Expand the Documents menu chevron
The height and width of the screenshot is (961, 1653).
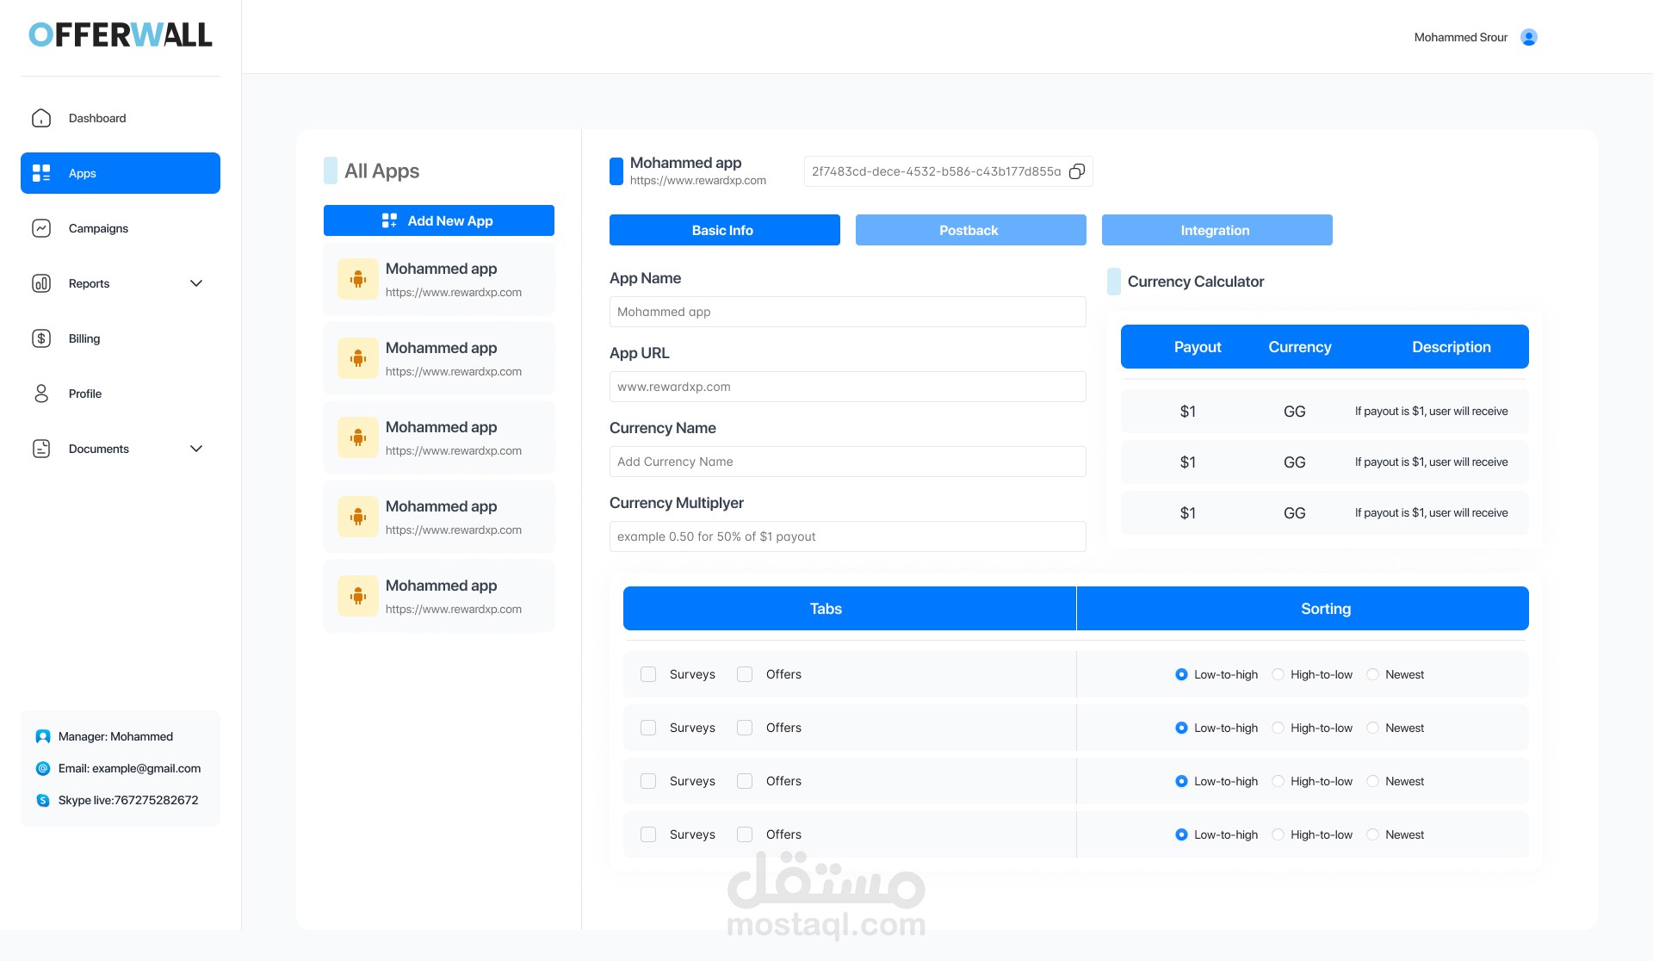[x=196, y=449]
